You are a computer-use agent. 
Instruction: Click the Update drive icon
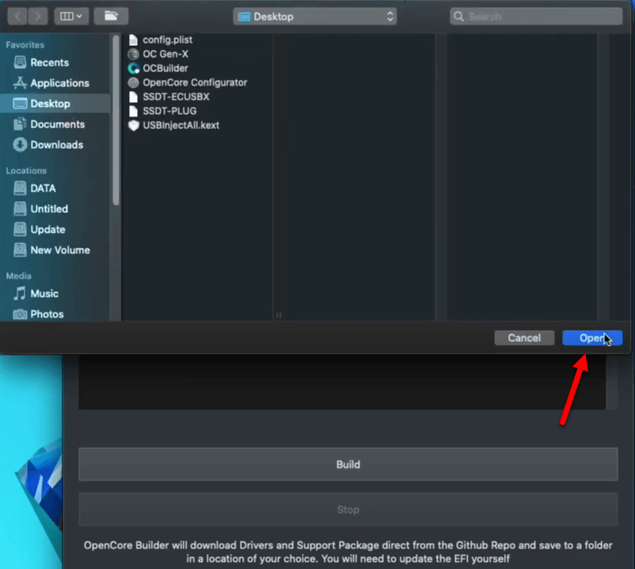pos(20,229)
